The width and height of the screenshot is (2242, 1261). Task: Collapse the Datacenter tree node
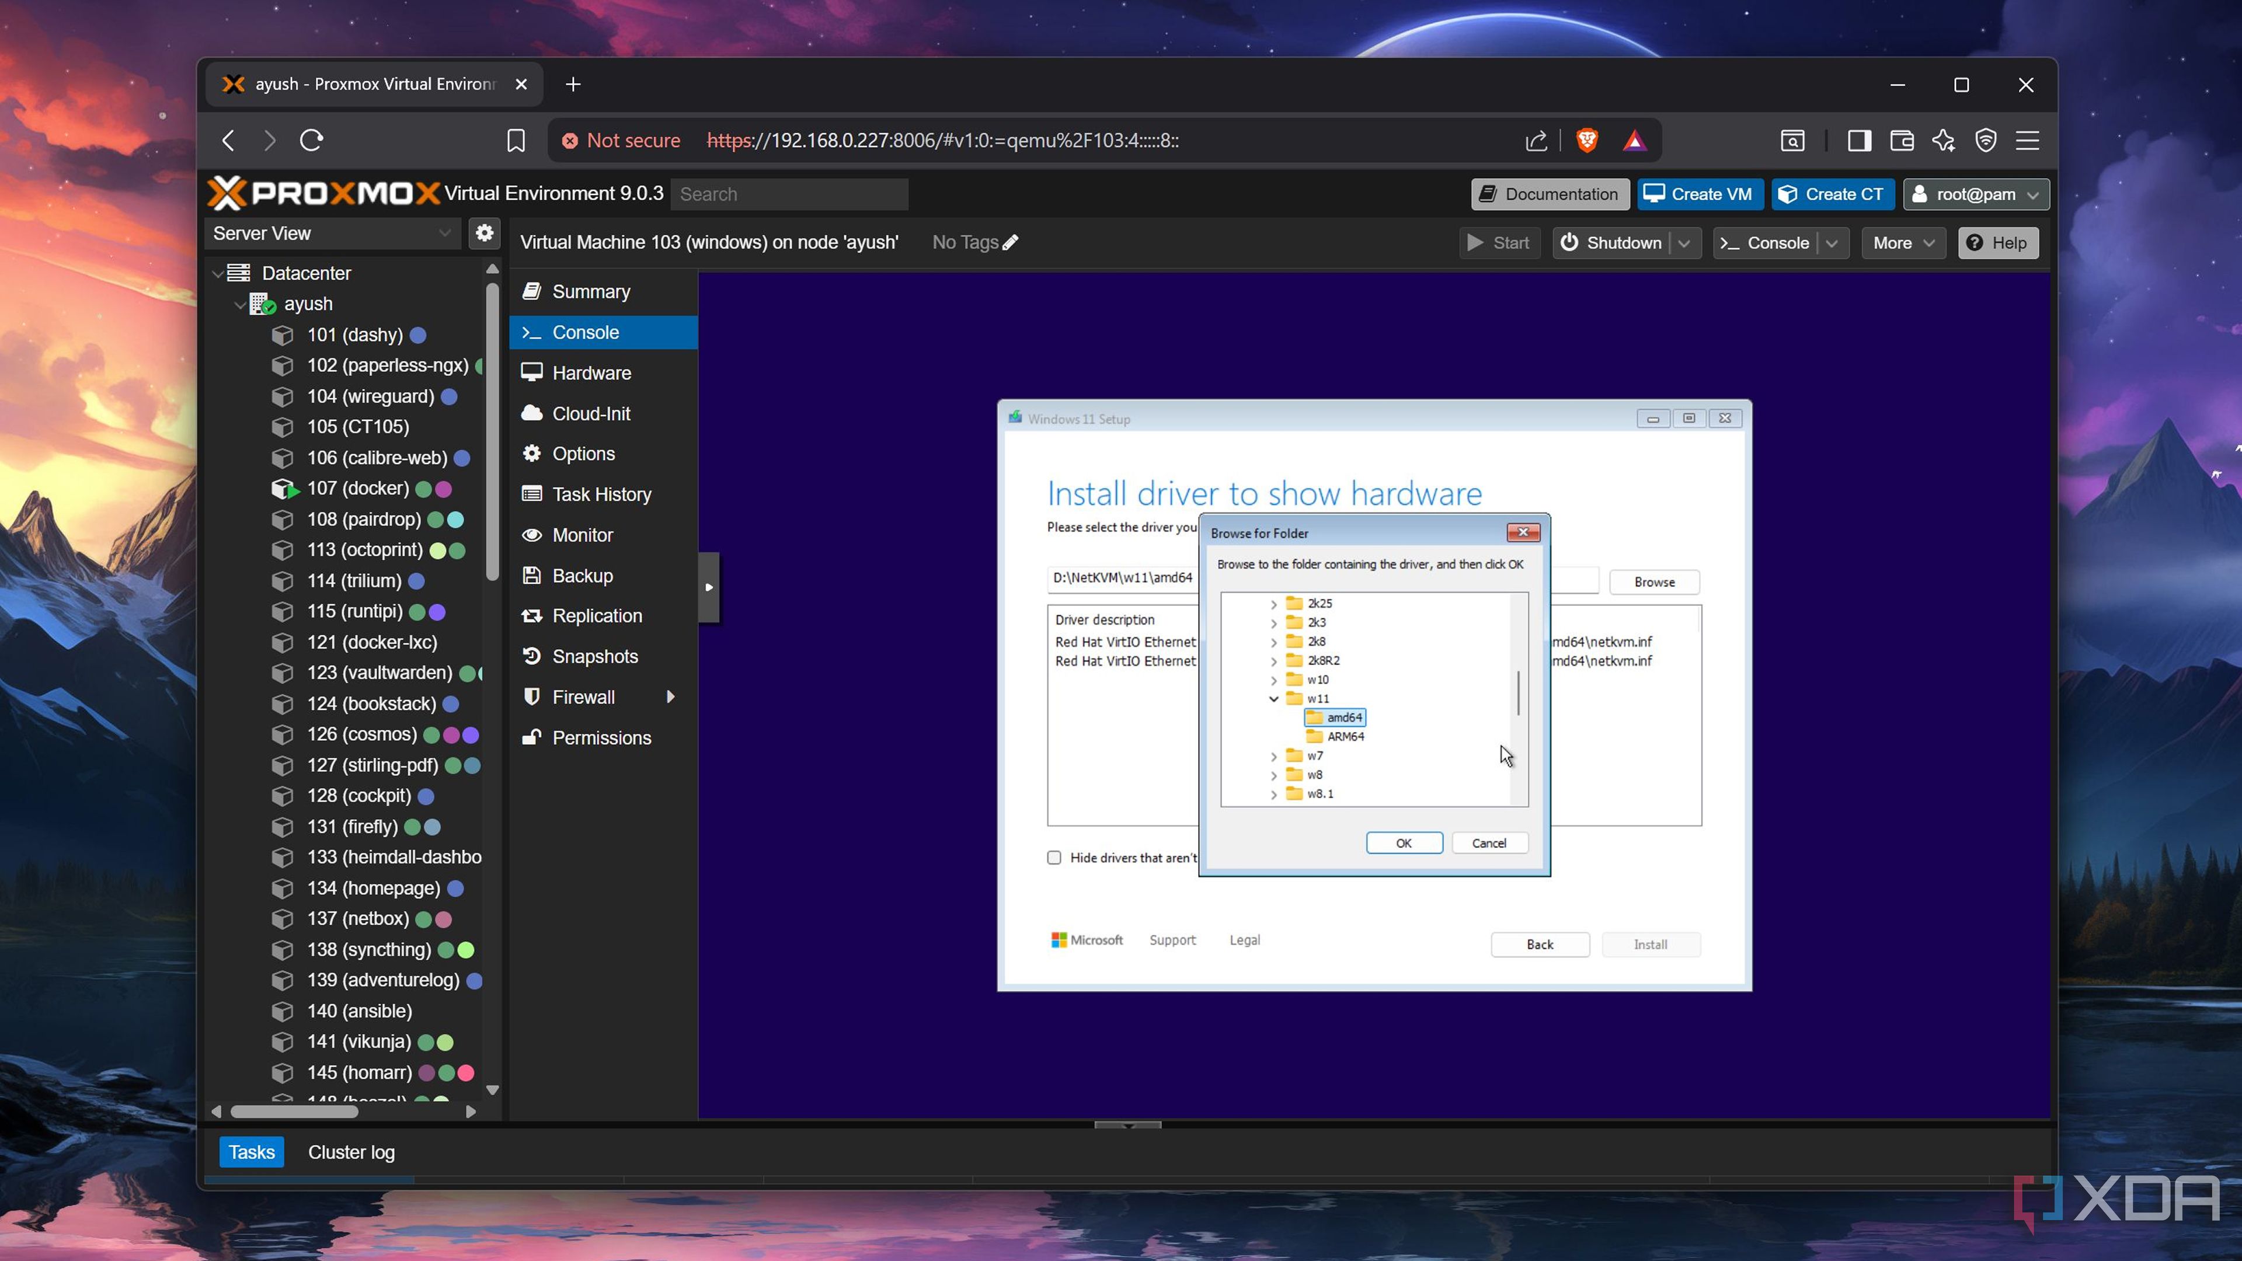point(218,273)
